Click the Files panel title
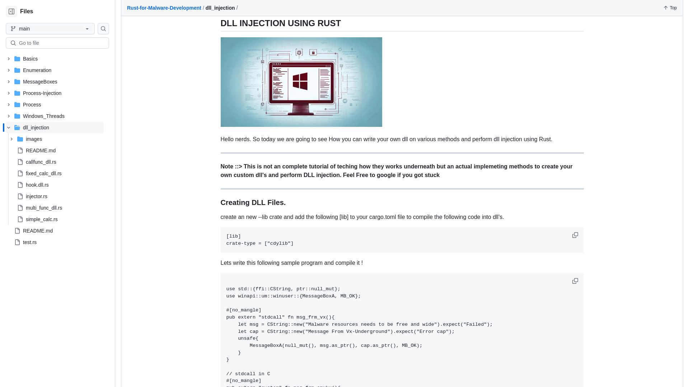689x387 pixels. coord(27,11)
